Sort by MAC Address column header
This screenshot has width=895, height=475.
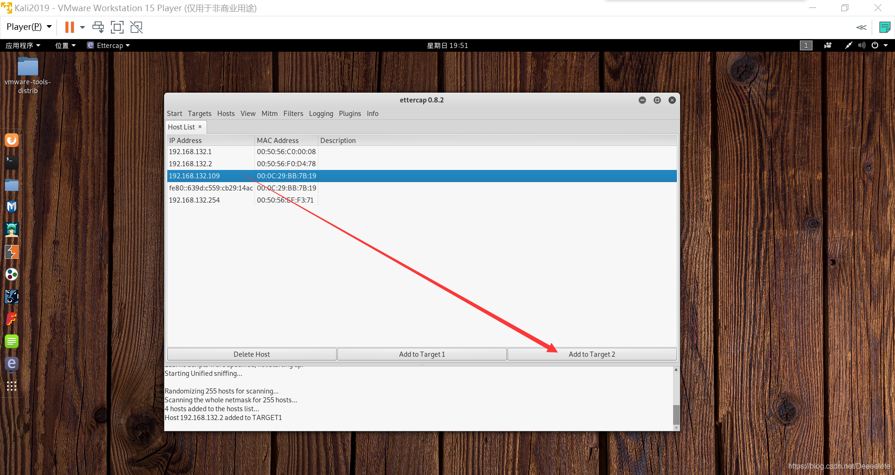coord(286,140)
